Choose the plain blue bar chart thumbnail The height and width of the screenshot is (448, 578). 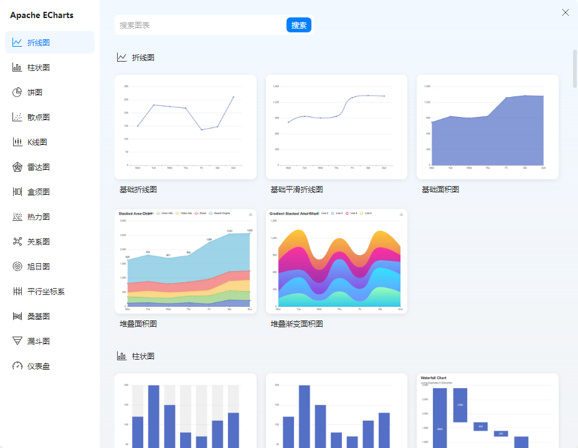(336, 411)
